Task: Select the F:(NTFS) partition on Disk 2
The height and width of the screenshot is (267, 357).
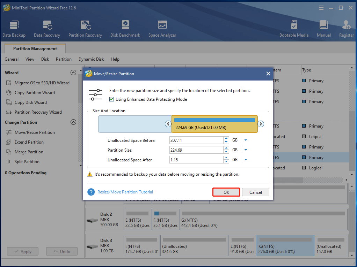Action: click(x=165, y=220)
